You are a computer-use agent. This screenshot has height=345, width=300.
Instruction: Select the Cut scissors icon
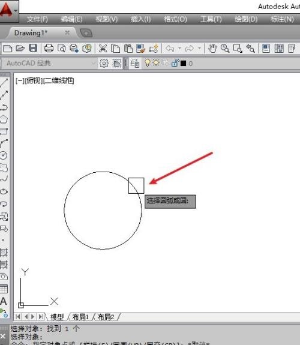[103, 49]
